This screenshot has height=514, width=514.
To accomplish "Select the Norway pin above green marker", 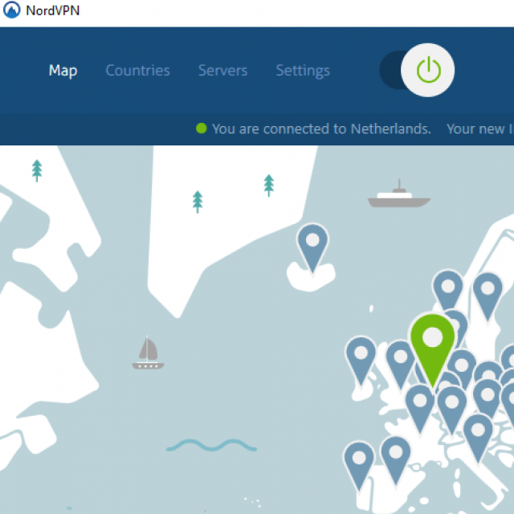I will pos(448,289).
